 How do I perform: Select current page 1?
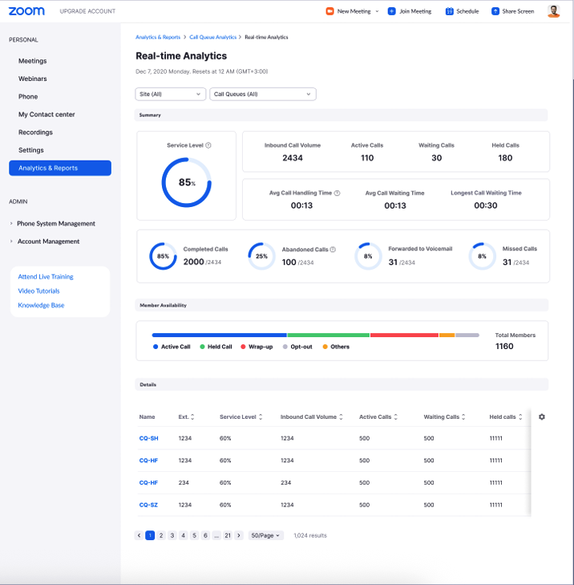click(150, 535)
